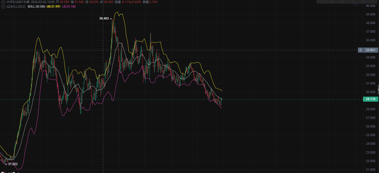Click the 38.483 high price marker
This screenshot has height=173, width=379.
[x=104, y=18]
